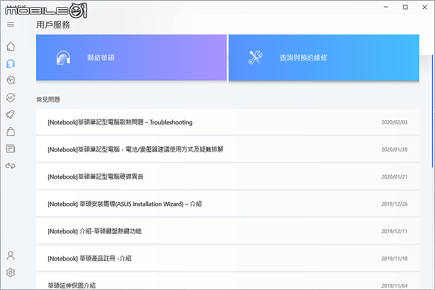This screenshot has width=435, height=290.
Task: Open the circular chart update sidebar icon
Action: 10,97
